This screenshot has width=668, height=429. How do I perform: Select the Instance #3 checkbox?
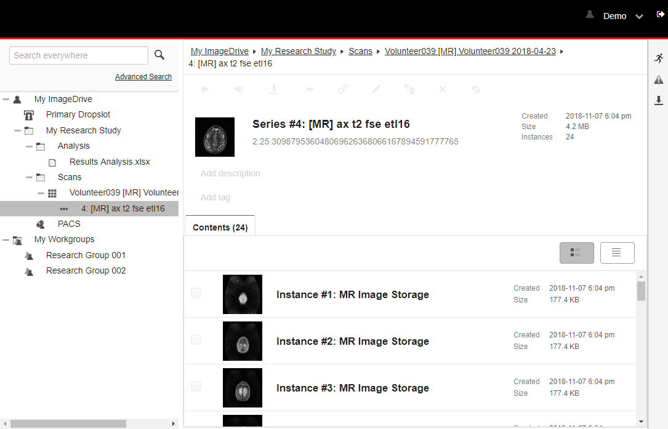pos(196,387)
